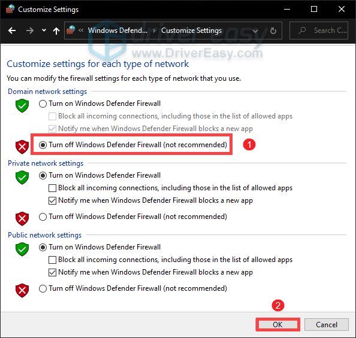Click the title bar firewall app icon

point(10,9)
